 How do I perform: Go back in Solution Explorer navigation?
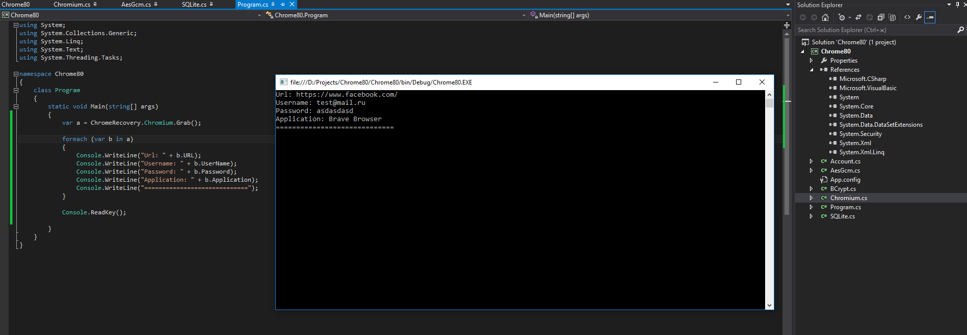click(x=803, y=17)
